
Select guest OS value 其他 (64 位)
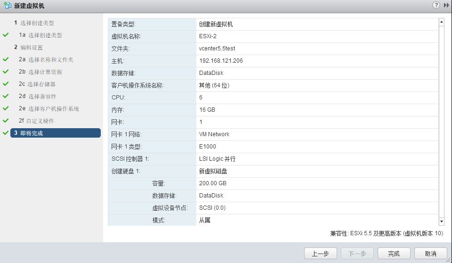(214, 85)
